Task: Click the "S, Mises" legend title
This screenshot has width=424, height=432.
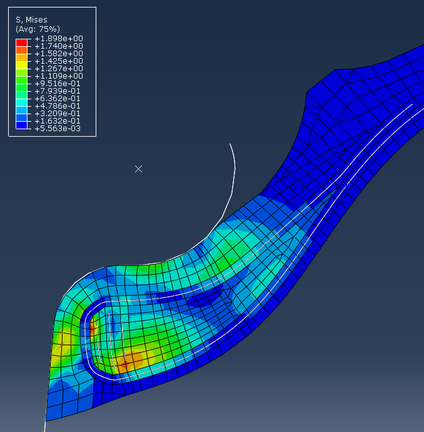Action: click(x=31, y=20)
